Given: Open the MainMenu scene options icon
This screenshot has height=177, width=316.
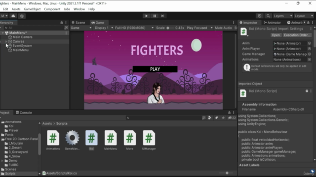Looking at the screenshot, I should point(66,33).
